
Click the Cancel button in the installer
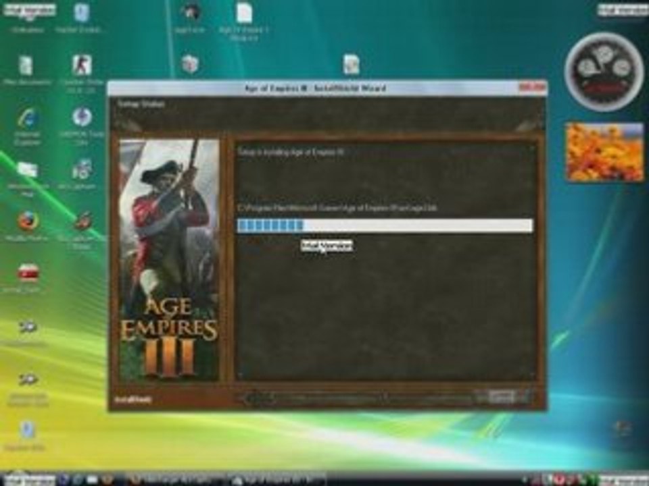coord(502,398)
